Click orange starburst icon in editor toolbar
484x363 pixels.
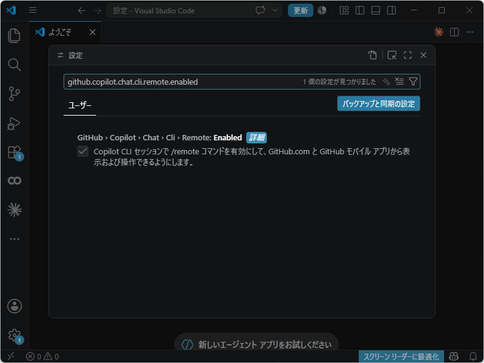tap(439, 32)
